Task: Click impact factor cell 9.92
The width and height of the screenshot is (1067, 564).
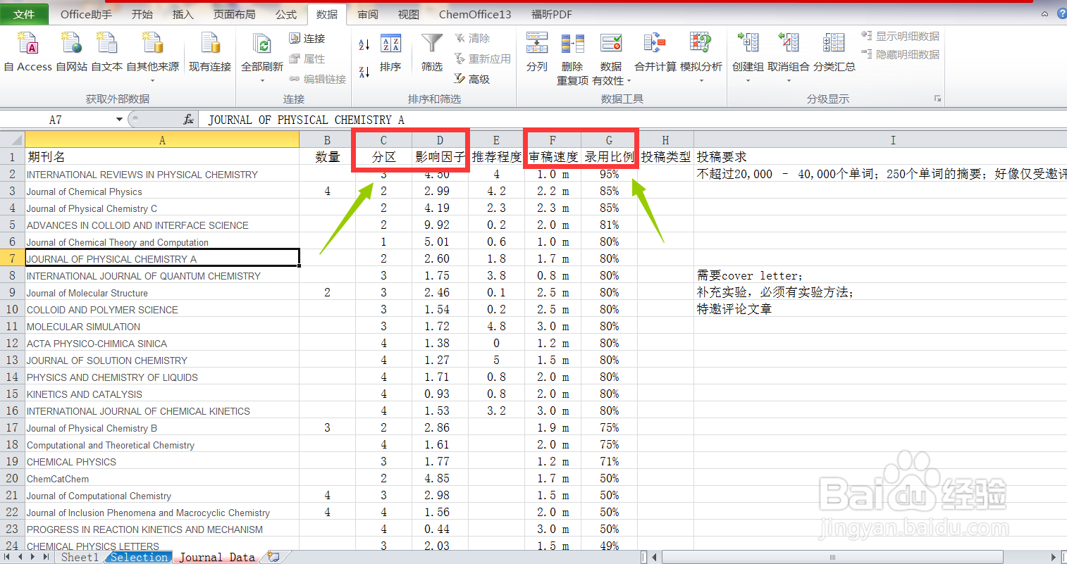Action: (x=440, y=225)
